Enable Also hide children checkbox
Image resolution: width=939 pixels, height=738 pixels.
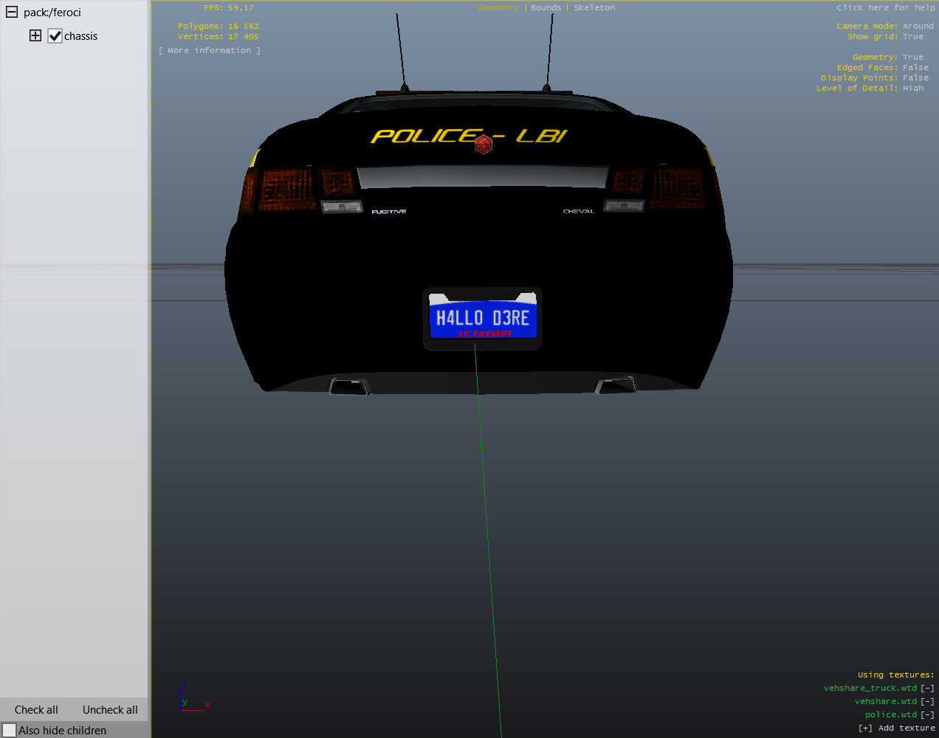click(x=10, y=730)
